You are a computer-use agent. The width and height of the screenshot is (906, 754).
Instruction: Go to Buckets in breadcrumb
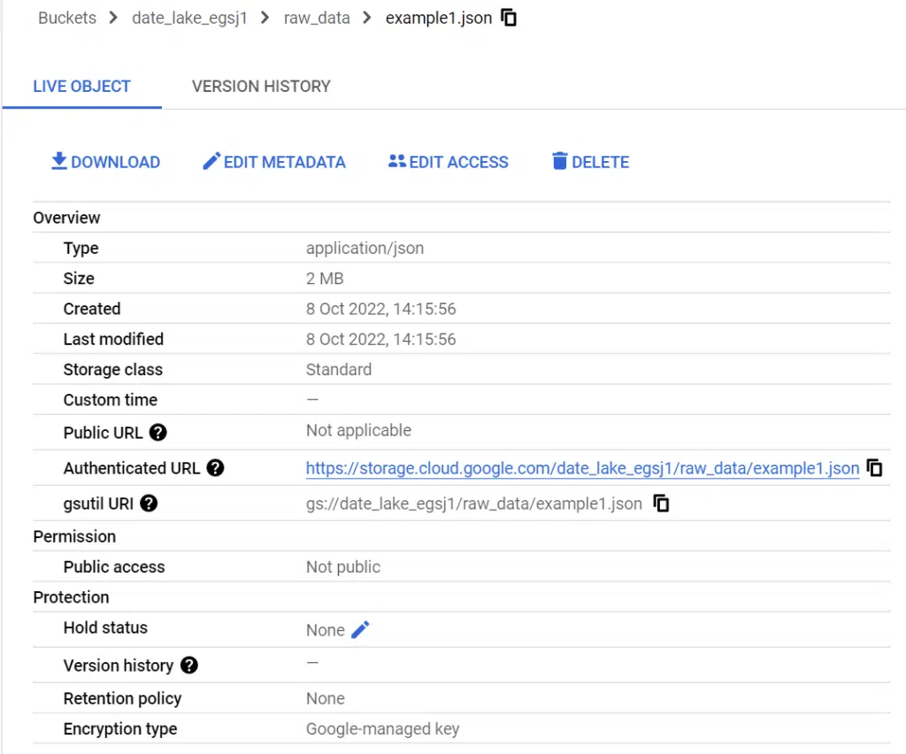pos(67,18)
